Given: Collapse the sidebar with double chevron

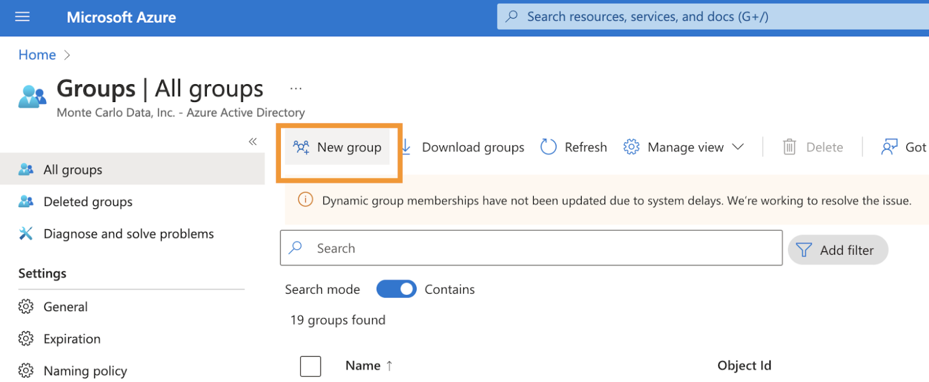Looking at the screenshot, I should 252,141.
